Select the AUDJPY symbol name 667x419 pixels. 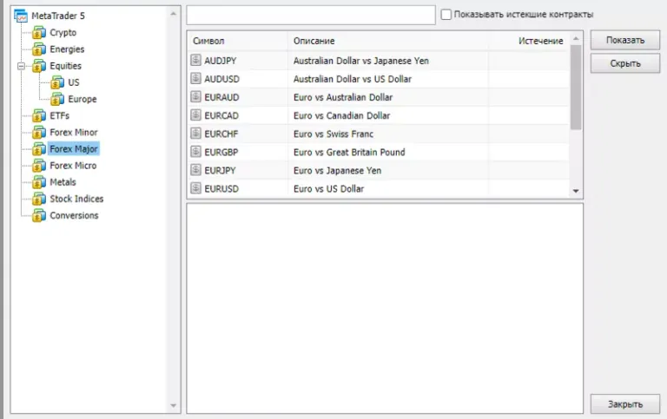click(x=221, y=61)
